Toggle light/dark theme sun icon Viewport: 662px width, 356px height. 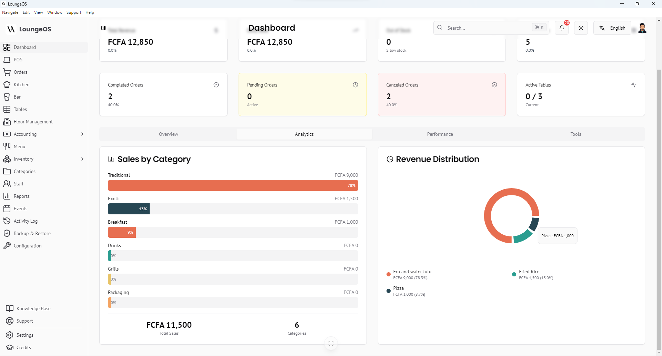tap(581, 28)
